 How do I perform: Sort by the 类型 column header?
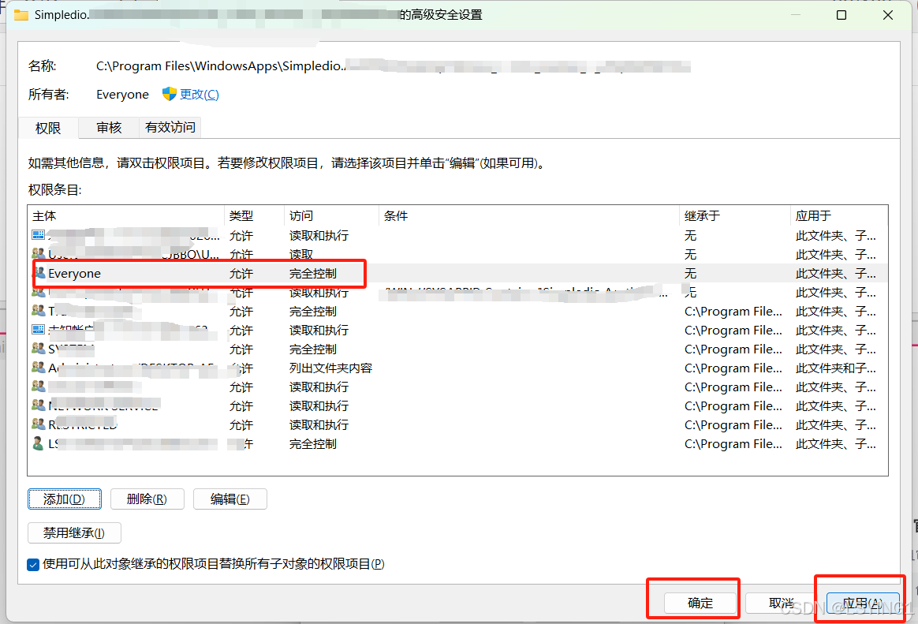coord(255,216)
